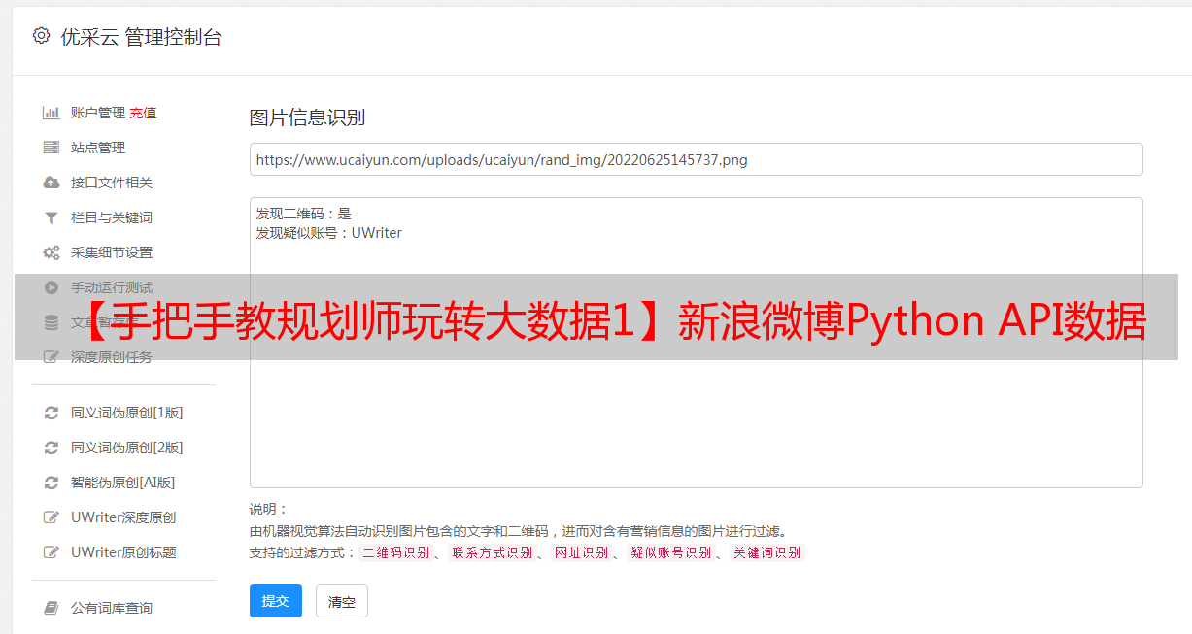This screenshot has height=634, width=1192.
Task: Click the recognition result text area
Action: tap(696, 342)
